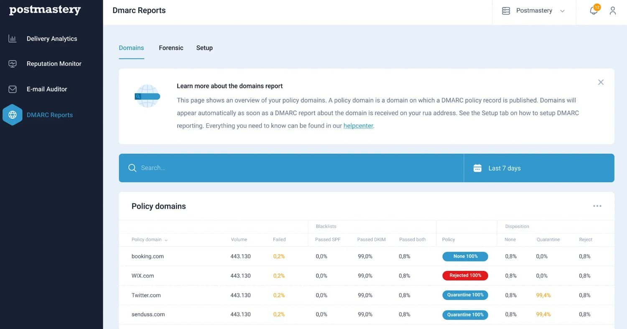
Task: Click Quarantine 100% badge in Twitter.com row
Action: [465, 295]
